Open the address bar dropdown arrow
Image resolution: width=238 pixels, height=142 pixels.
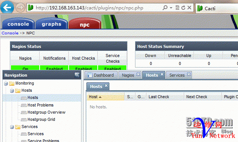[171, 8]
